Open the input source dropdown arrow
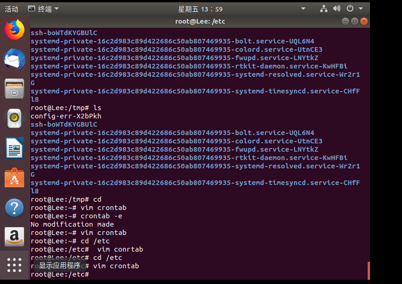 [303, 9]
